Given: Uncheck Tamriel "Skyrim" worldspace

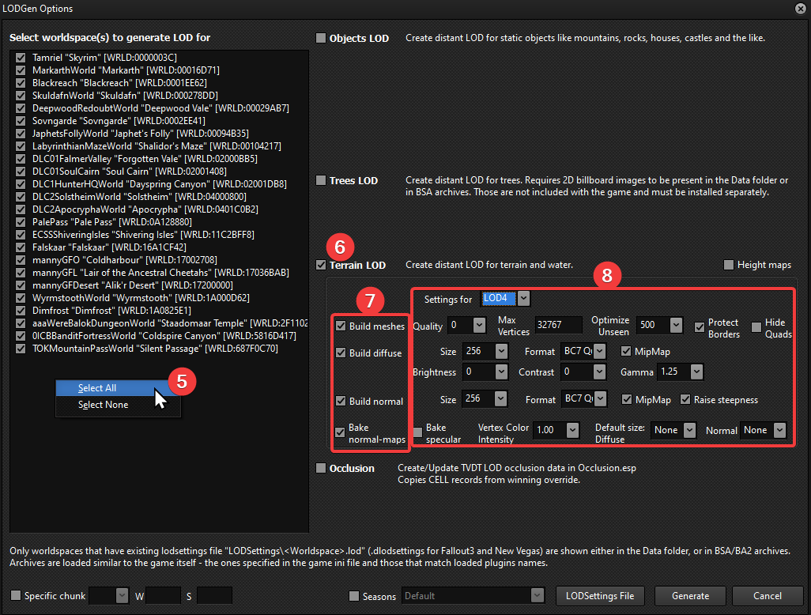Looking at the screenshot, I should point(21,58).
